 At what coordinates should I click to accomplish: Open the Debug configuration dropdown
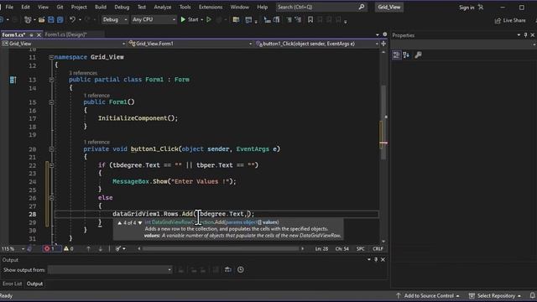coord(115,20)
